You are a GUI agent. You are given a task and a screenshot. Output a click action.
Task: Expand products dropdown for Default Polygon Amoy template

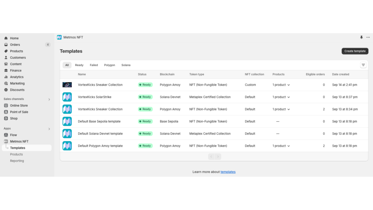pos(281,146)
